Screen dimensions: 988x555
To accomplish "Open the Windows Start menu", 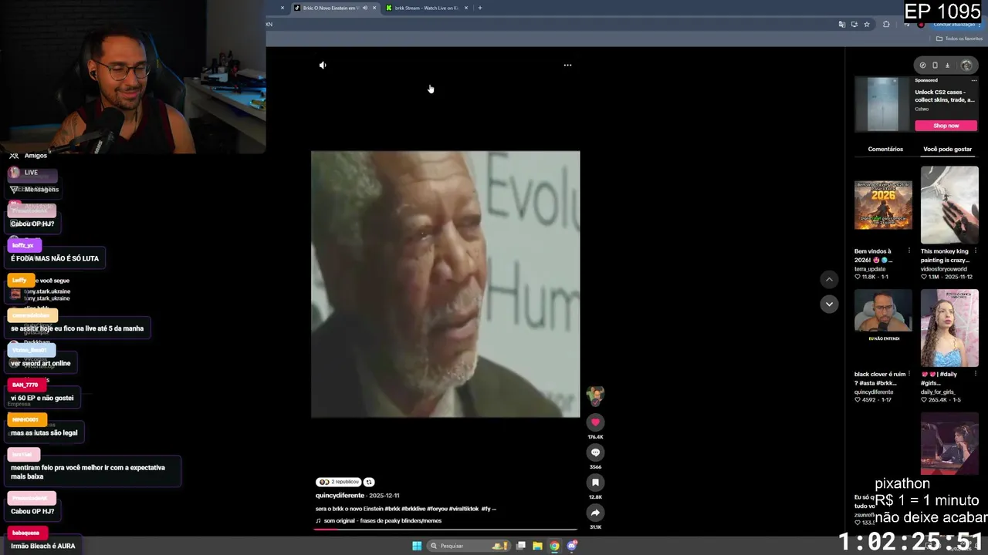I will (x=417, y=546).
